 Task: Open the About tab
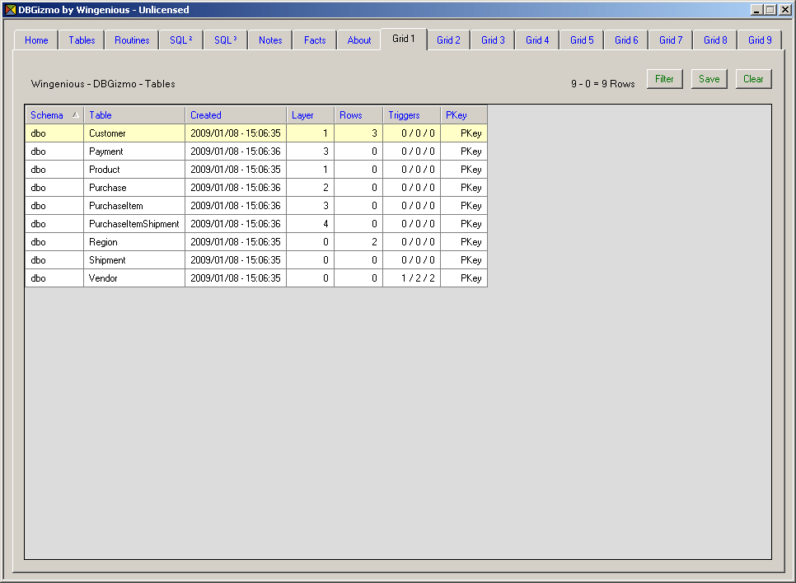pyautogui.click(x=359, y=40)
